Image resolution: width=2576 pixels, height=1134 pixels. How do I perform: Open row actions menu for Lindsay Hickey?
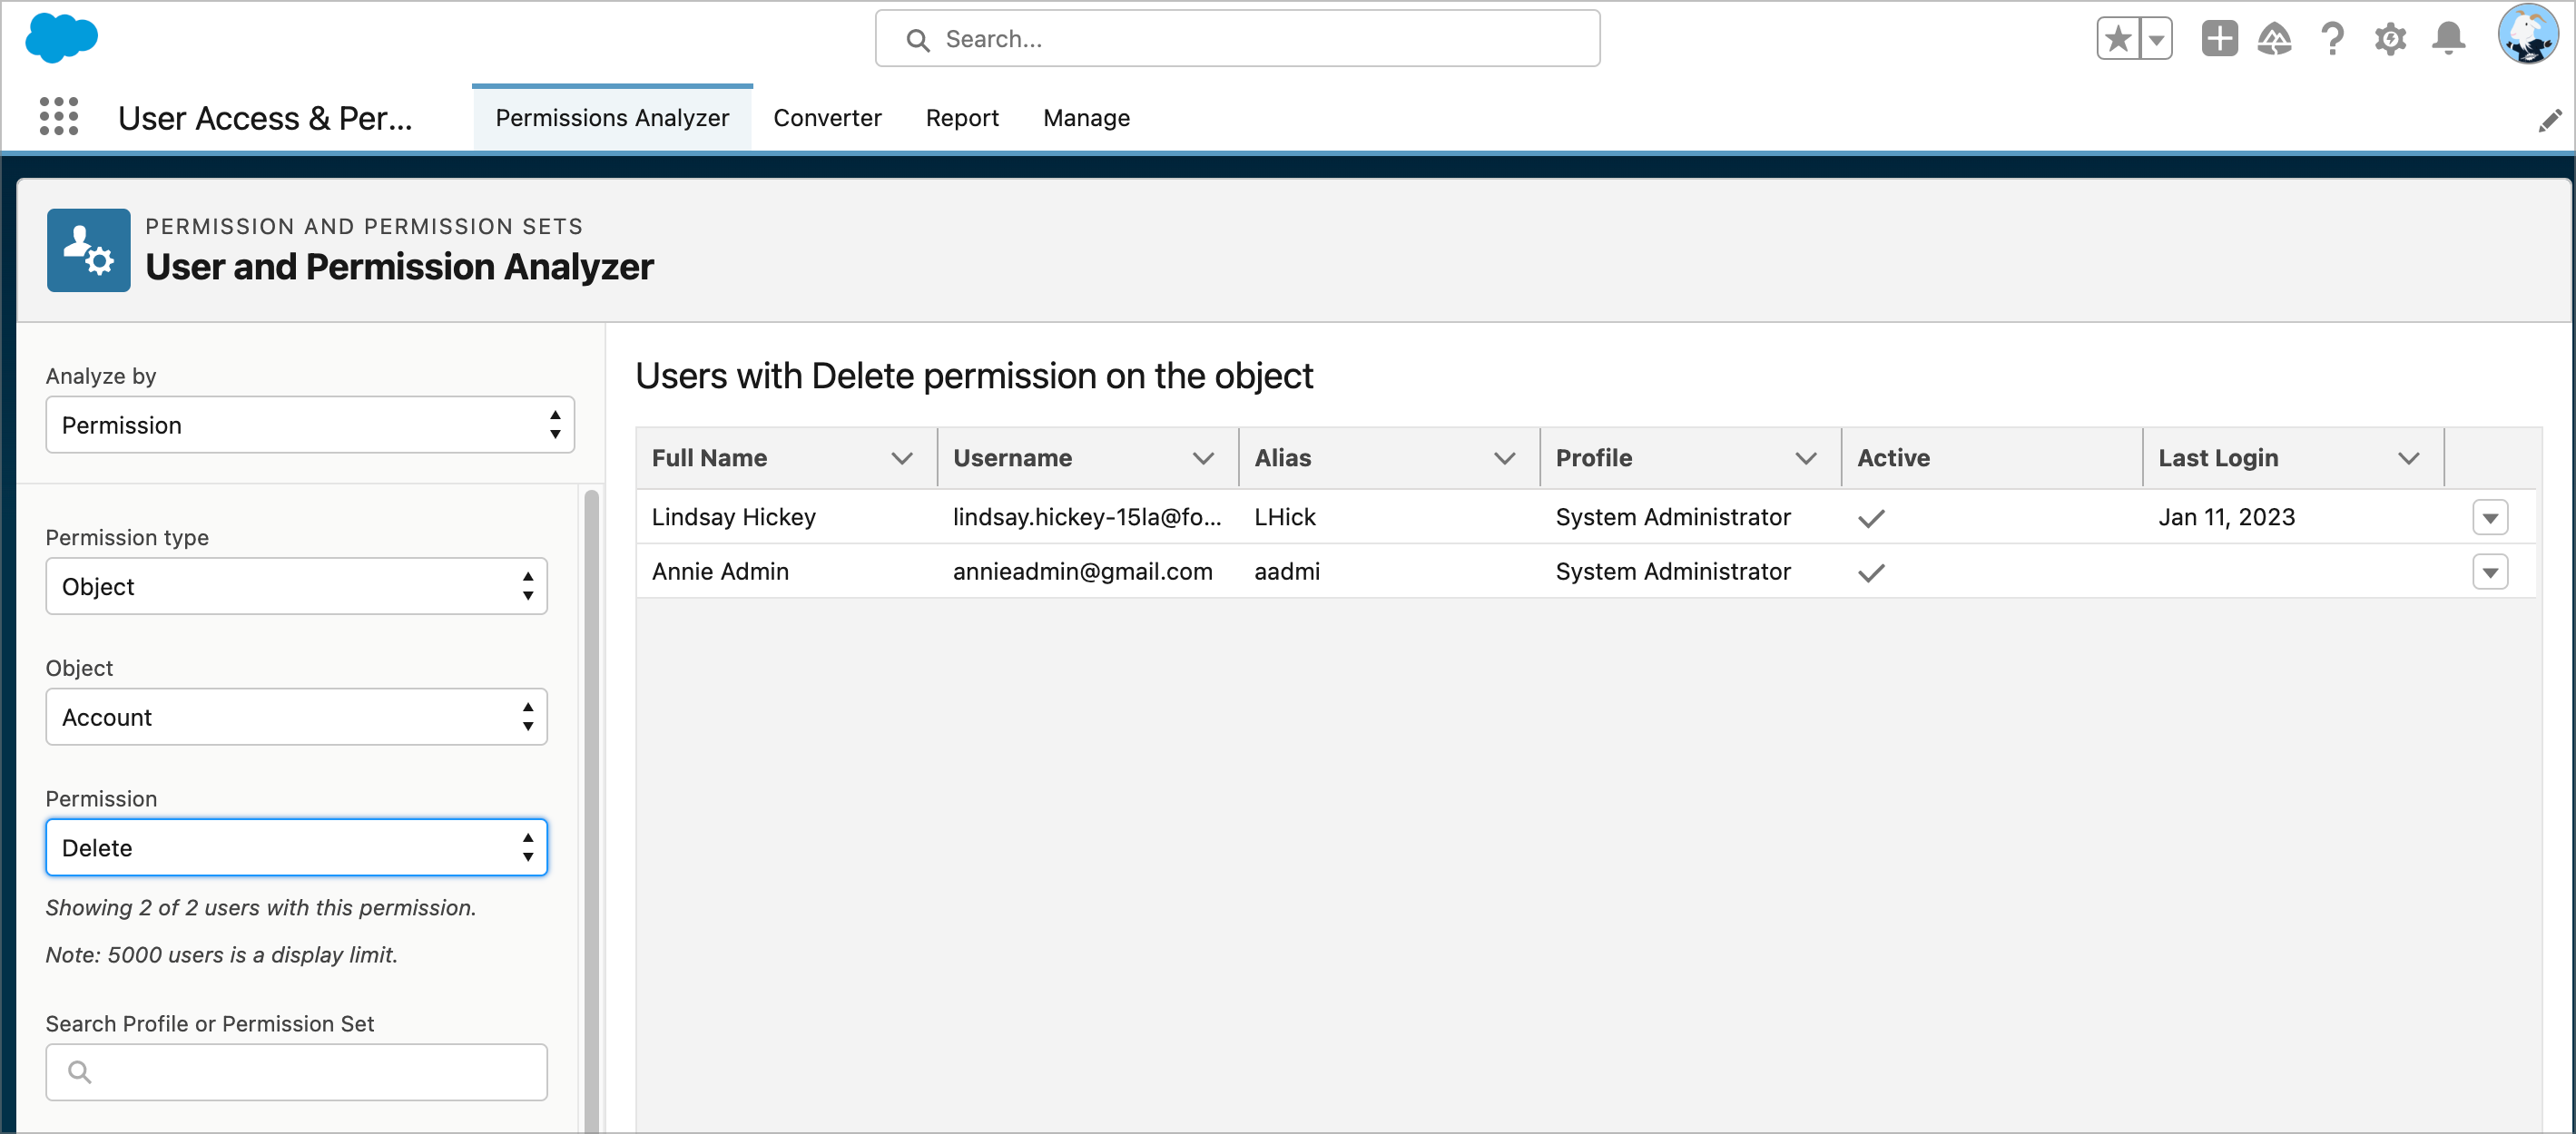tap(2490, 517)
